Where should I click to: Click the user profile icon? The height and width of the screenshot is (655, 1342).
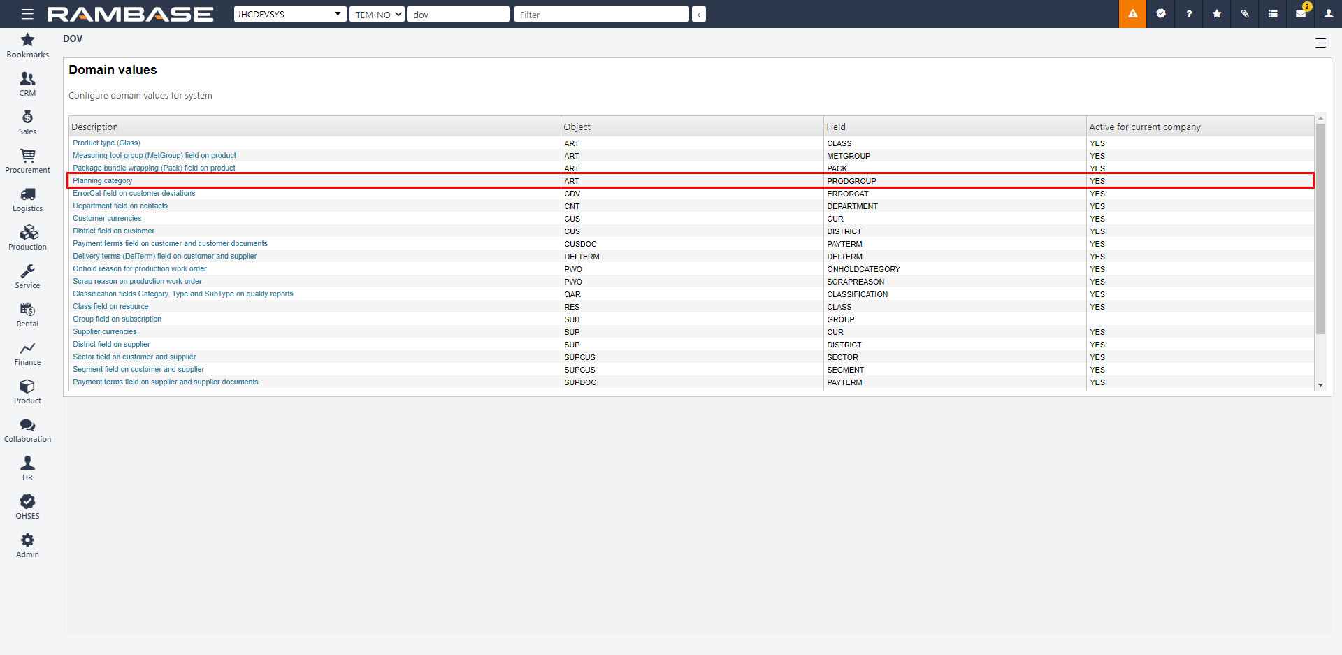tap(1329, 14)
